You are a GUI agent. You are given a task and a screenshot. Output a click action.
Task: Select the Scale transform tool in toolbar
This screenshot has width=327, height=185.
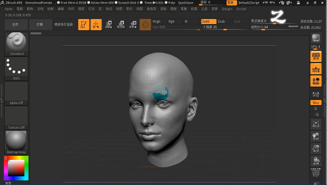(x=120, y=25)
